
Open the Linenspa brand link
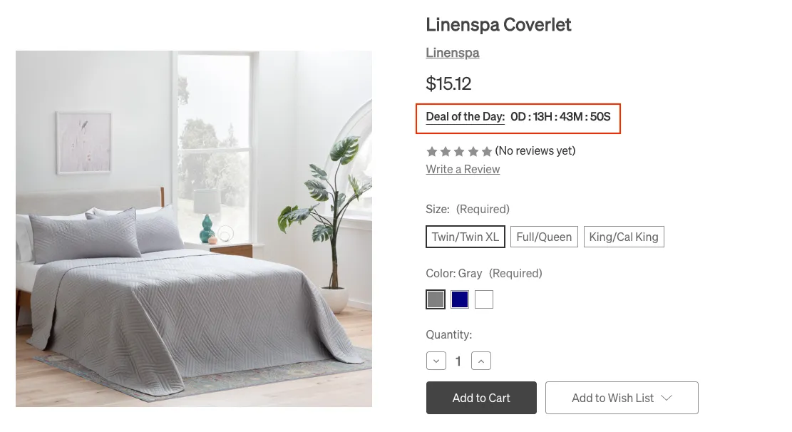(x=453, y=53)
